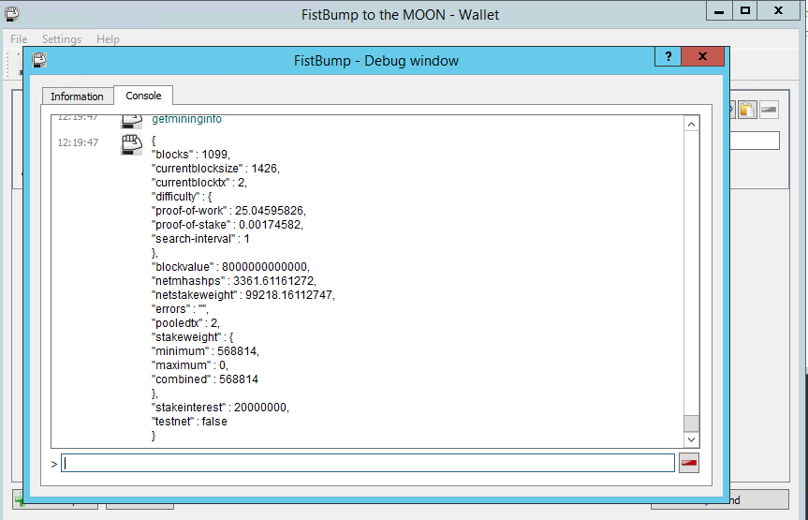Click the "maximum" : 0 line

(190, 365)
